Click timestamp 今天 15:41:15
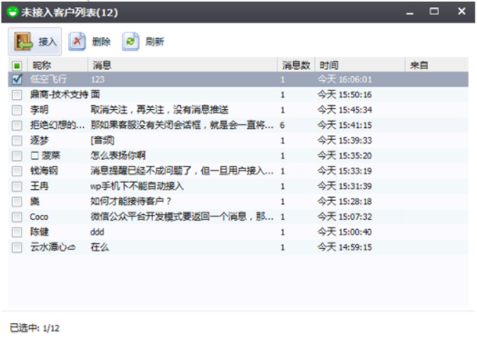This screenshot has height=356, width=477. 345,125
